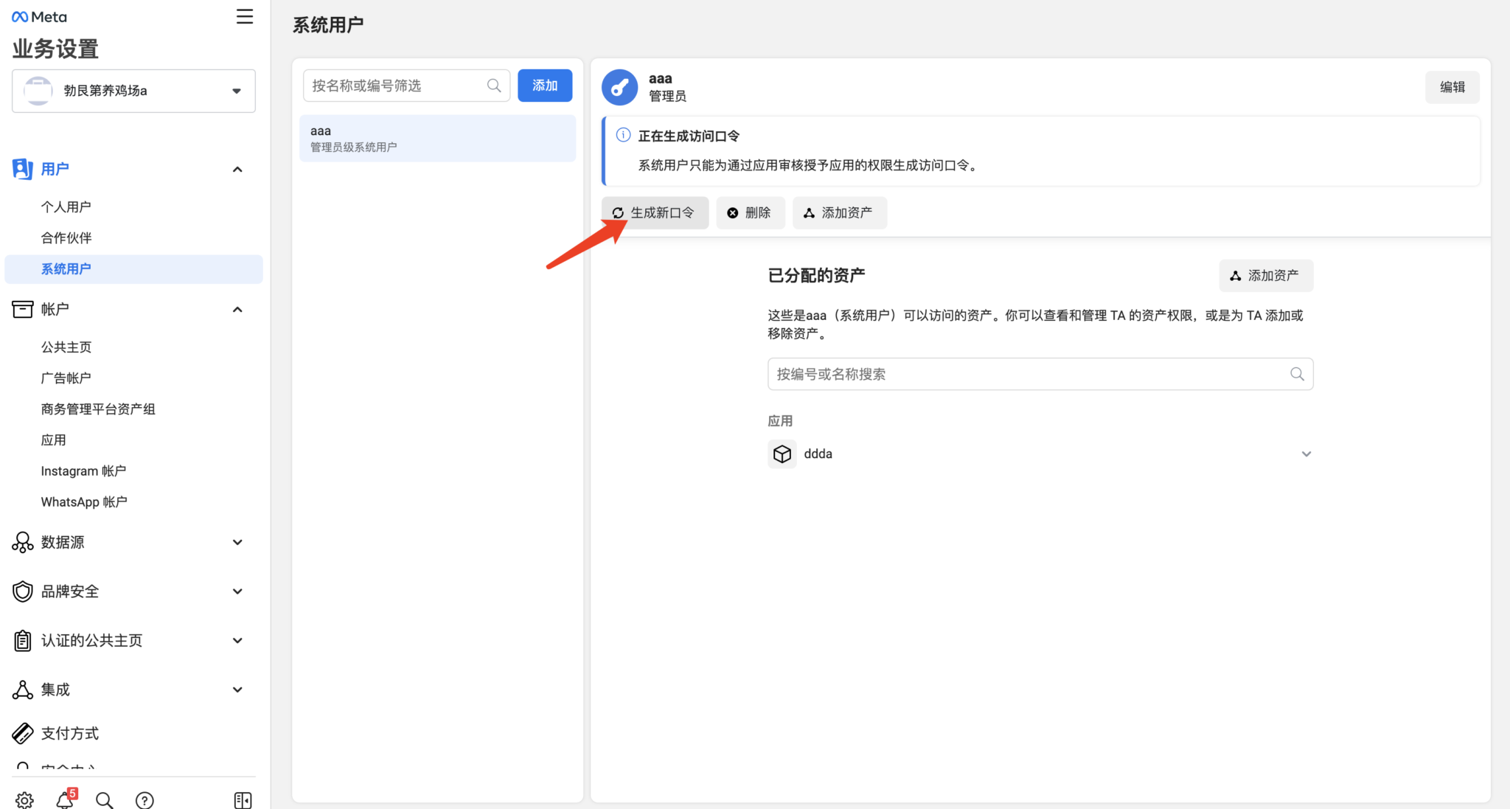1510x809 pixels.
Task: Click the 编辑 button
Action: coord(1452,87)
